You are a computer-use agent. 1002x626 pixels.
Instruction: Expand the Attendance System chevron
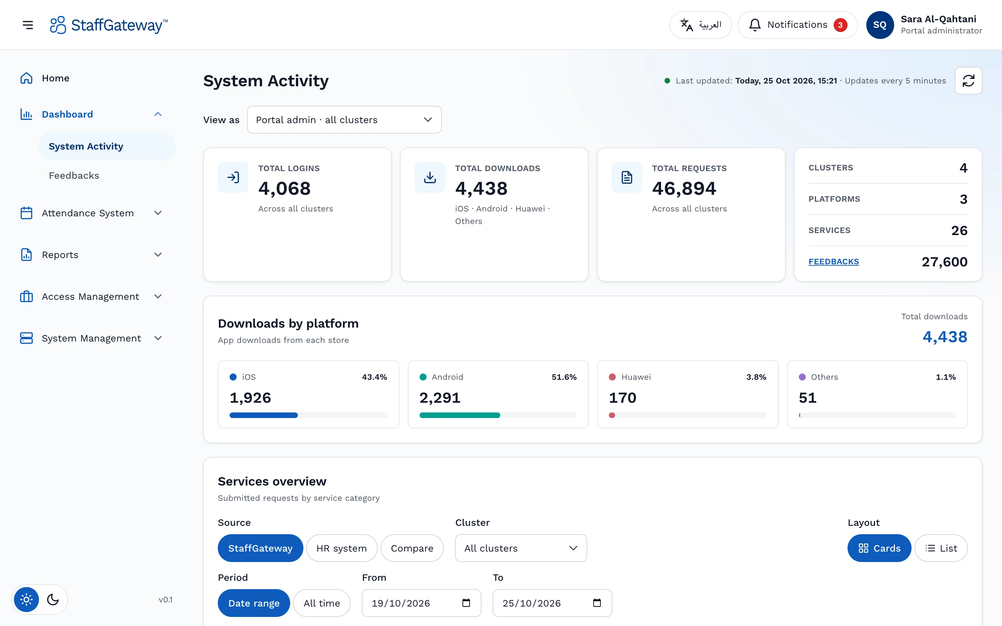(x=158, y=213)
